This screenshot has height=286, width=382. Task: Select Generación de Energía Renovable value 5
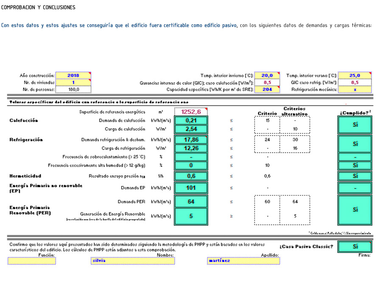(191, 216)
